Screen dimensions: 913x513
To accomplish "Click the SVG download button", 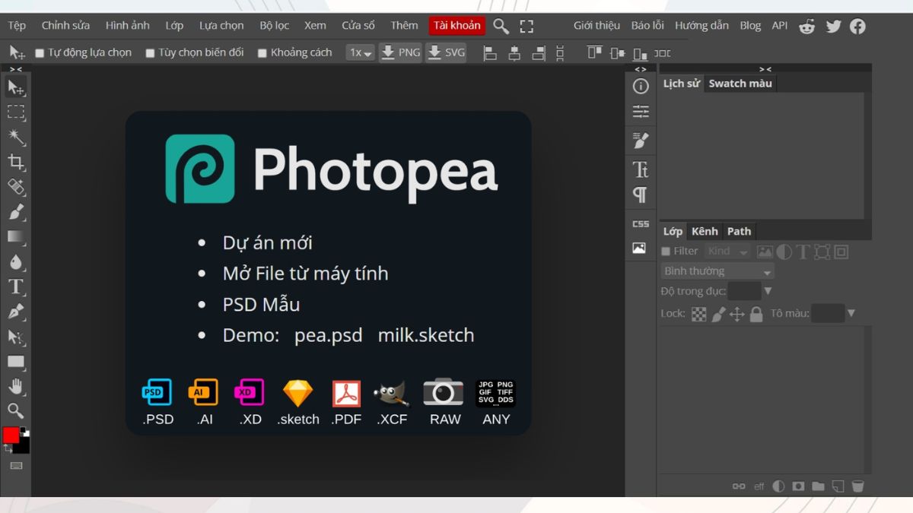I will coord(447,53).
